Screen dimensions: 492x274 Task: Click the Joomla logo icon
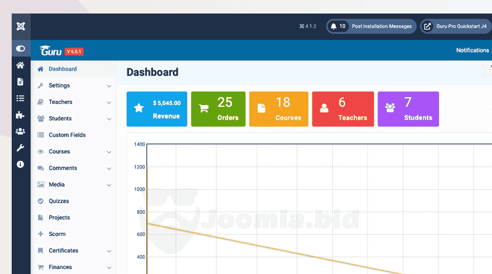coord(21,26)
